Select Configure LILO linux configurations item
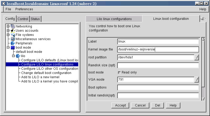 (47, 64)
